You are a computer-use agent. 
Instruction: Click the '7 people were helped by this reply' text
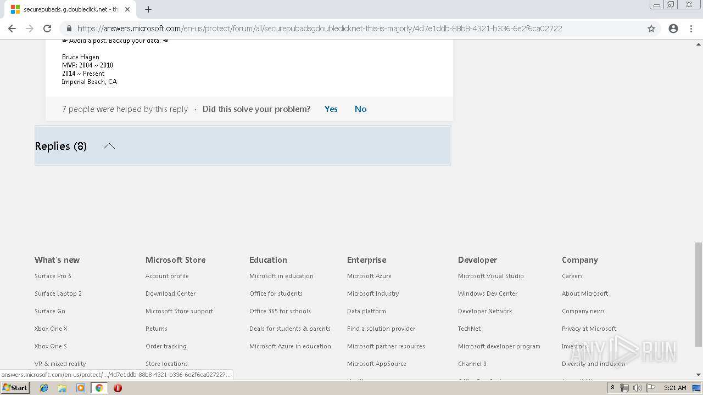[x=125, y=109]
